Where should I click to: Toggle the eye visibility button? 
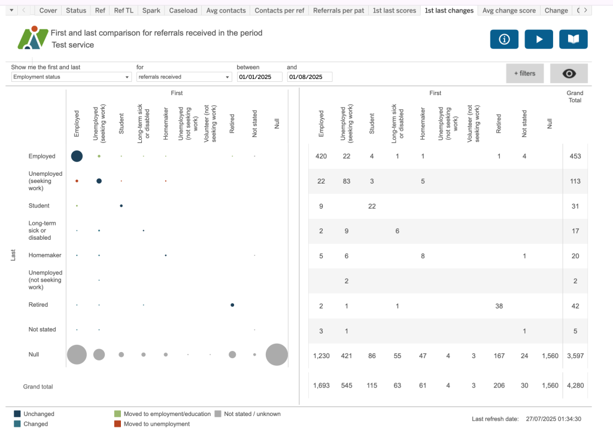click(569, 74)
